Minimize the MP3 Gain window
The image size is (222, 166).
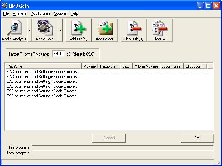tap(200, 6)
